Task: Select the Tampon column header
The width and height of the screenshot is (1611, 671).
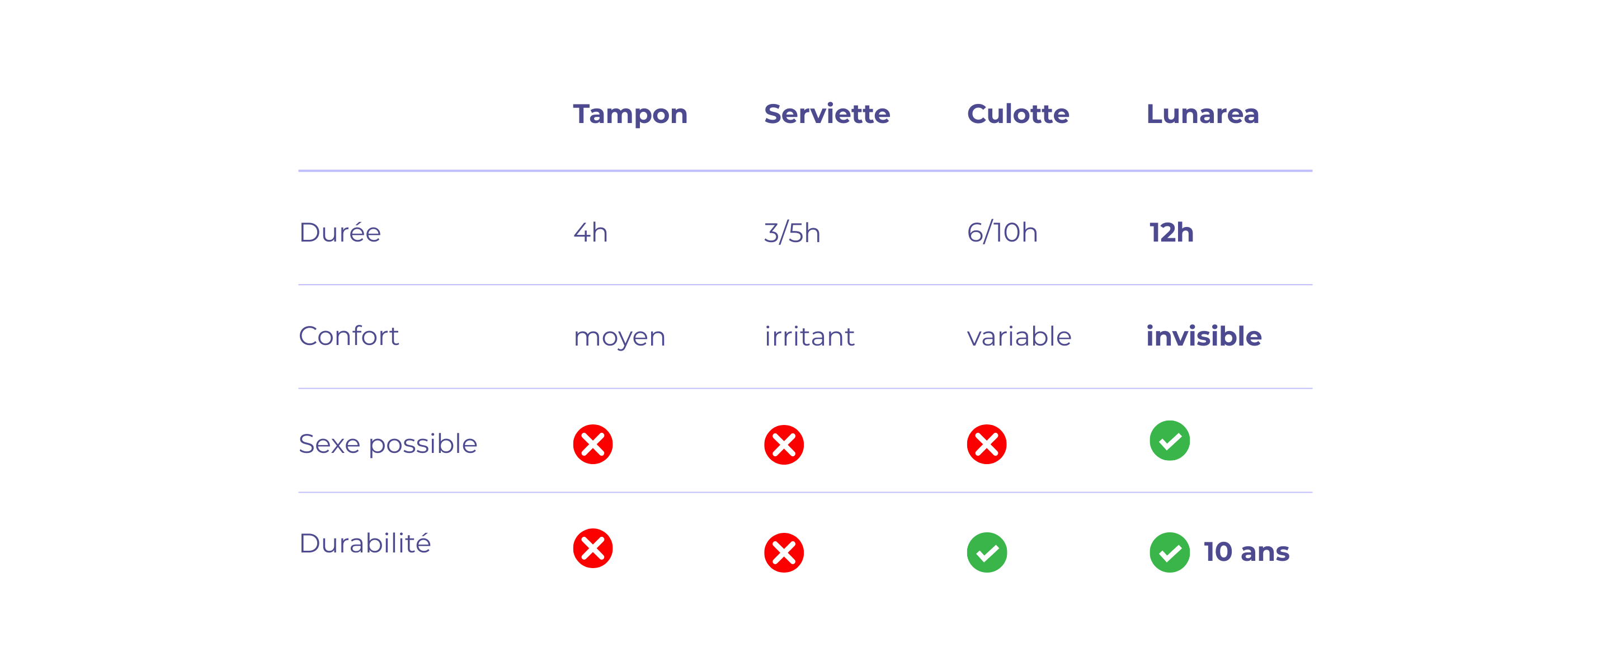Action: (x=630, y=115)
